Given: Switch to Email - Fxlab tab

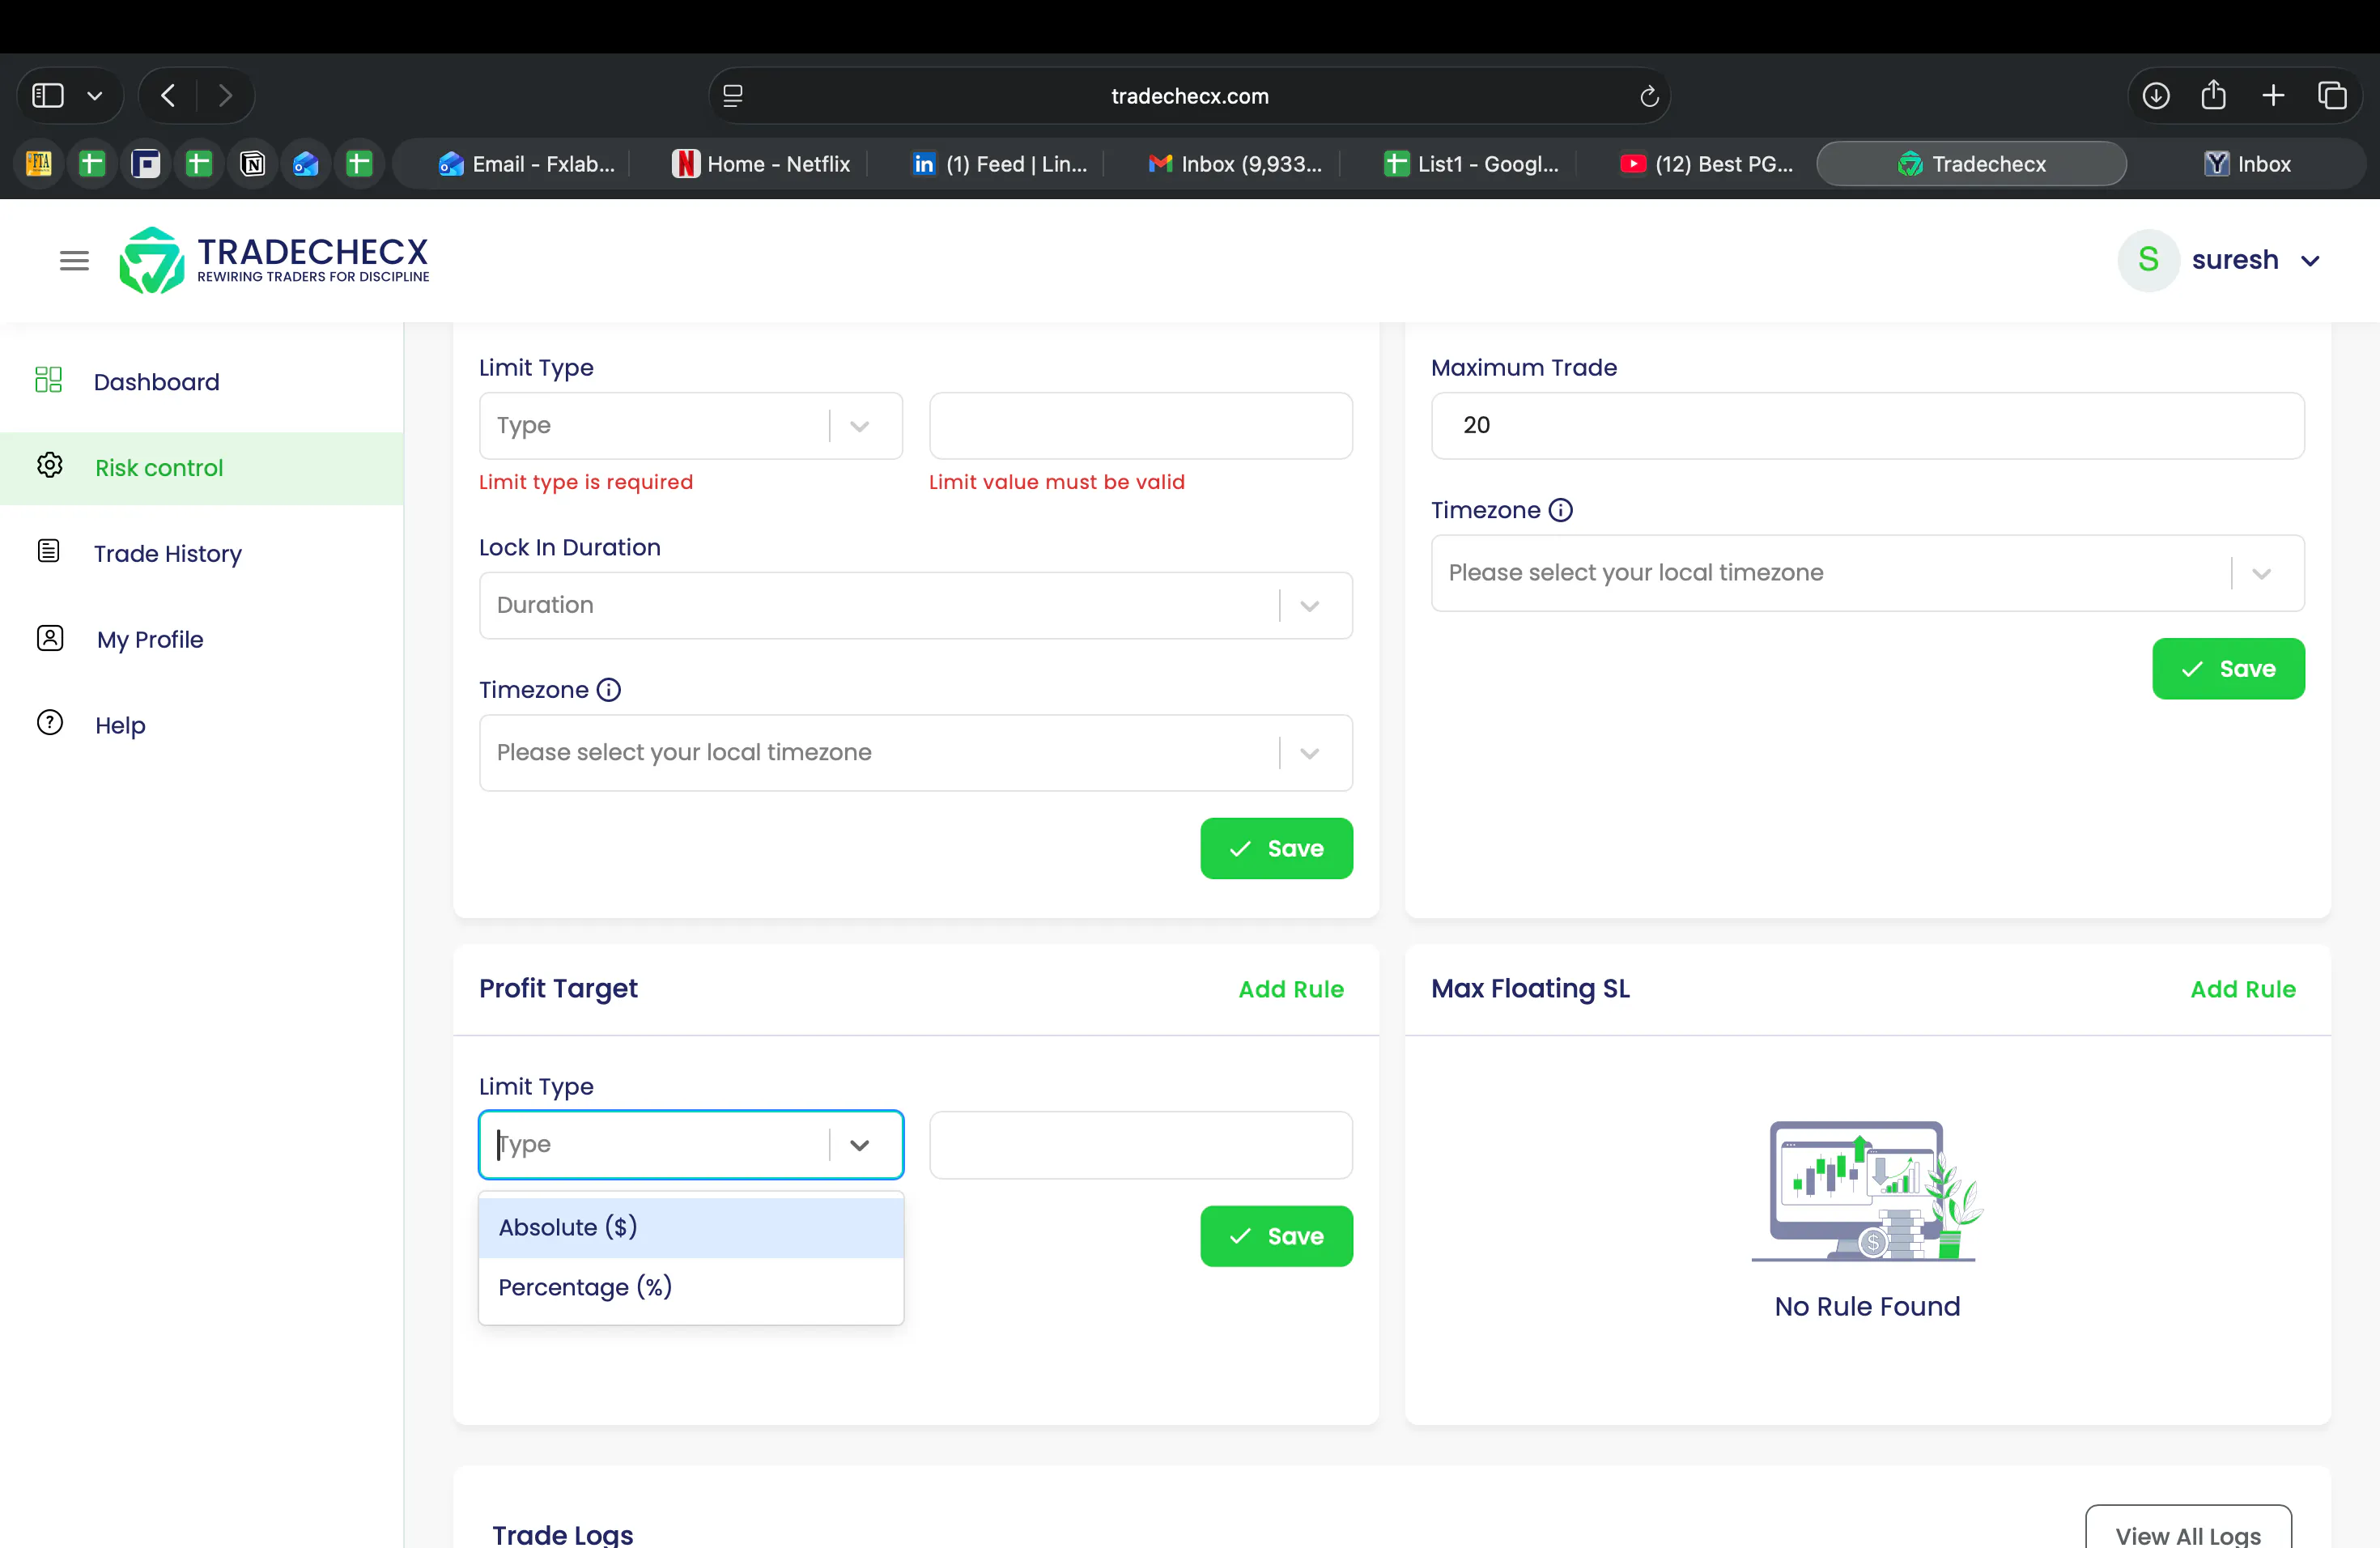Looking at the screenshot, I should (526, 164).
